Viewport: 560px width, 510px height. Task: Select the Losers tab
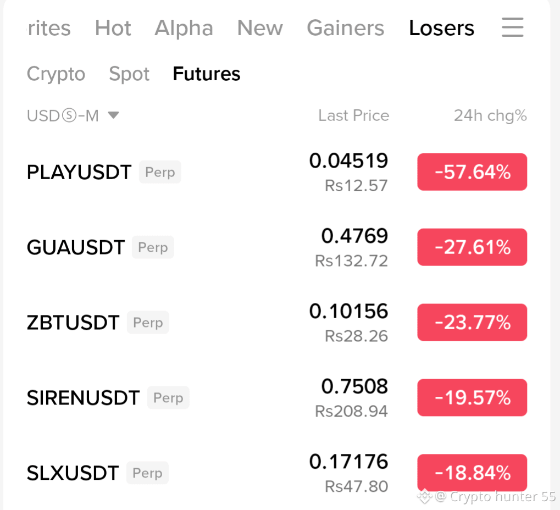(x=441, y=28)
